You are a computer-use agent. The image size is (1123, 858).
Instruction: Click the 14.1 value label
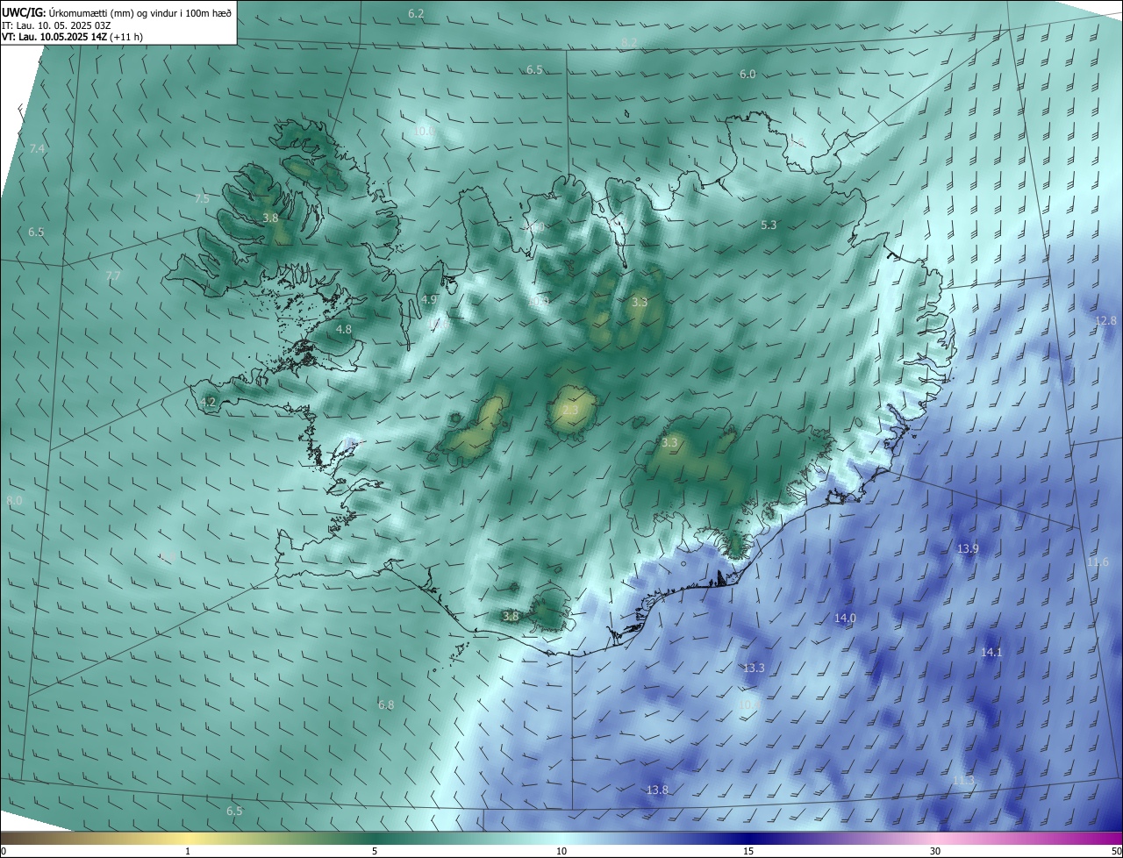click(x=991, y=653)
